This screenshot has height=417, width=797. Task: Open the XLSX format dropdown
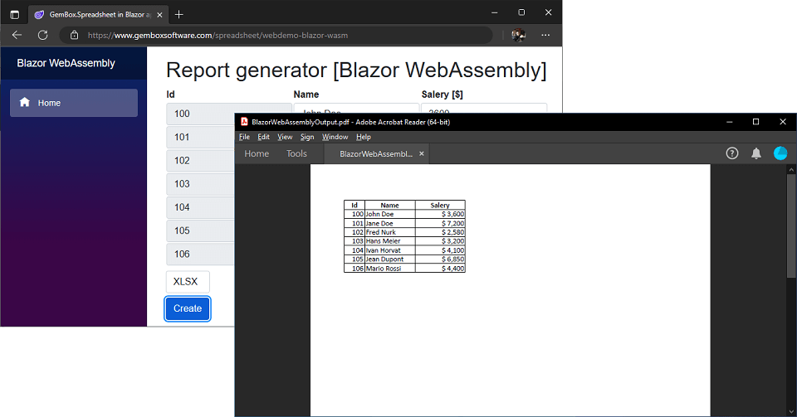[x=188, y=282]
